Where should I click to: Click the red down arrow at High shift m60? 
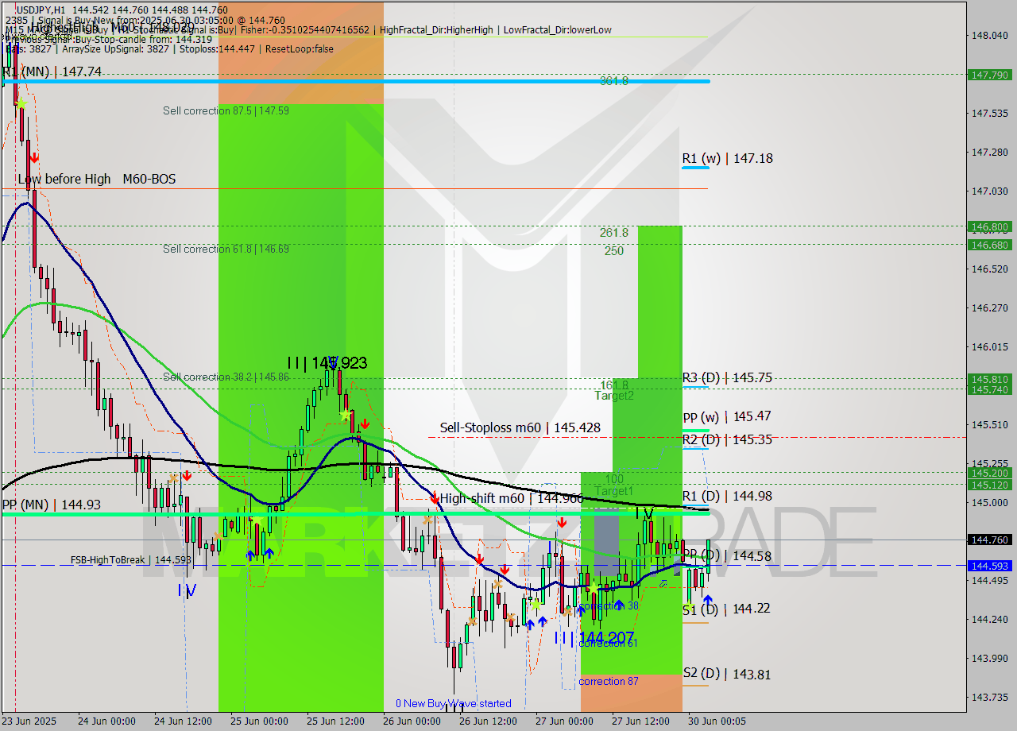[435, 498]
